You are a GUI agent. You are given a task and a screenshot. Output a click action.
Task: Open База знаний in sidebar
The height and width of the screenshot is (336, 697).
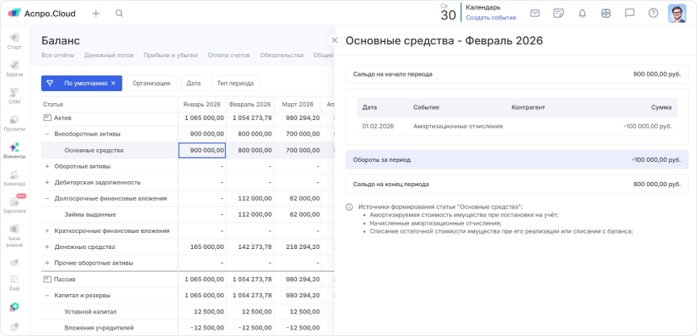pyautogui.click(x=15, y=236)
